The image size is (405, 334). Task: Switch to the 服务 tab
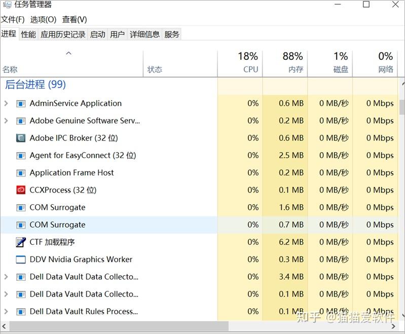coord(172,34)
